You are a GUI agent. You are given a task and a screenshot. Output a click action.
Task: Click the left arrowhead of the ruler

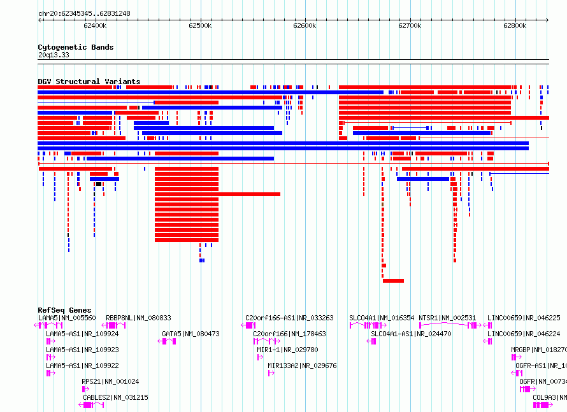pos(39,20)
